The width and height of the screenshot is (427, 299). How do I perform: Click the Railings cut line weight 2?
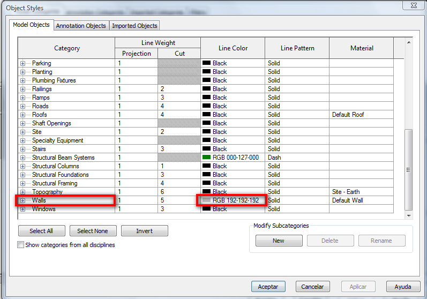click(x=179, y=89)
